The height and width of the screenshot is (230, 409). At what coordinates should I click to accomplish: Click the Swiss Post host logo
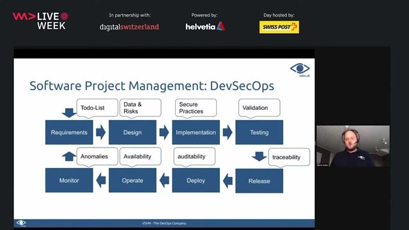pos(279,27)
